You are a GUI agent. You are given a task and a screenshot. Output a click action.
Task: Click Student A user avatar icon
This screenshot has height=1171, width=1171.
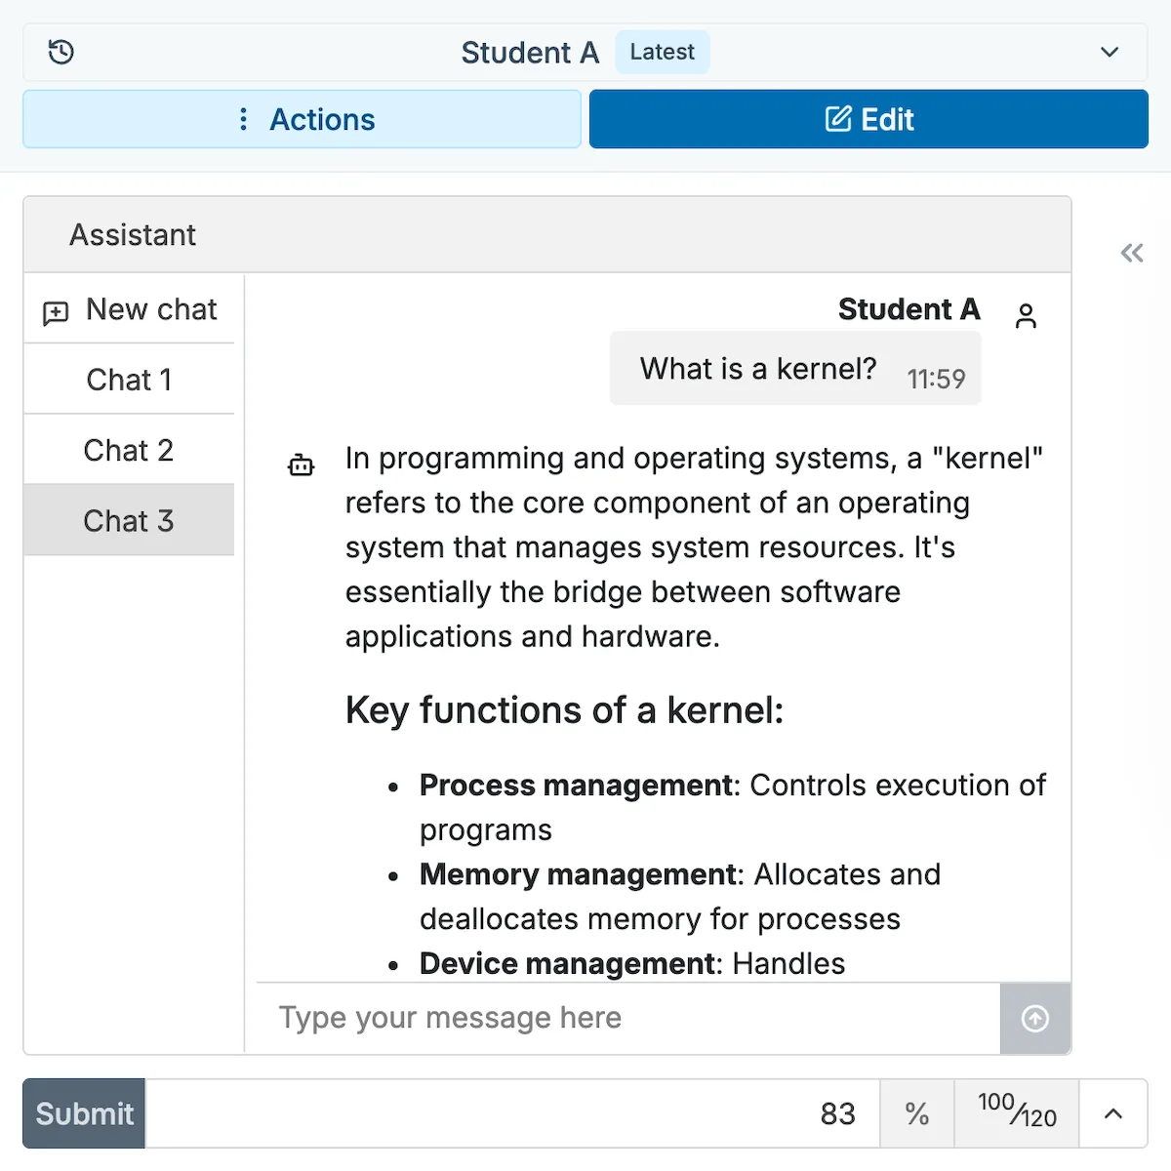1026,316
